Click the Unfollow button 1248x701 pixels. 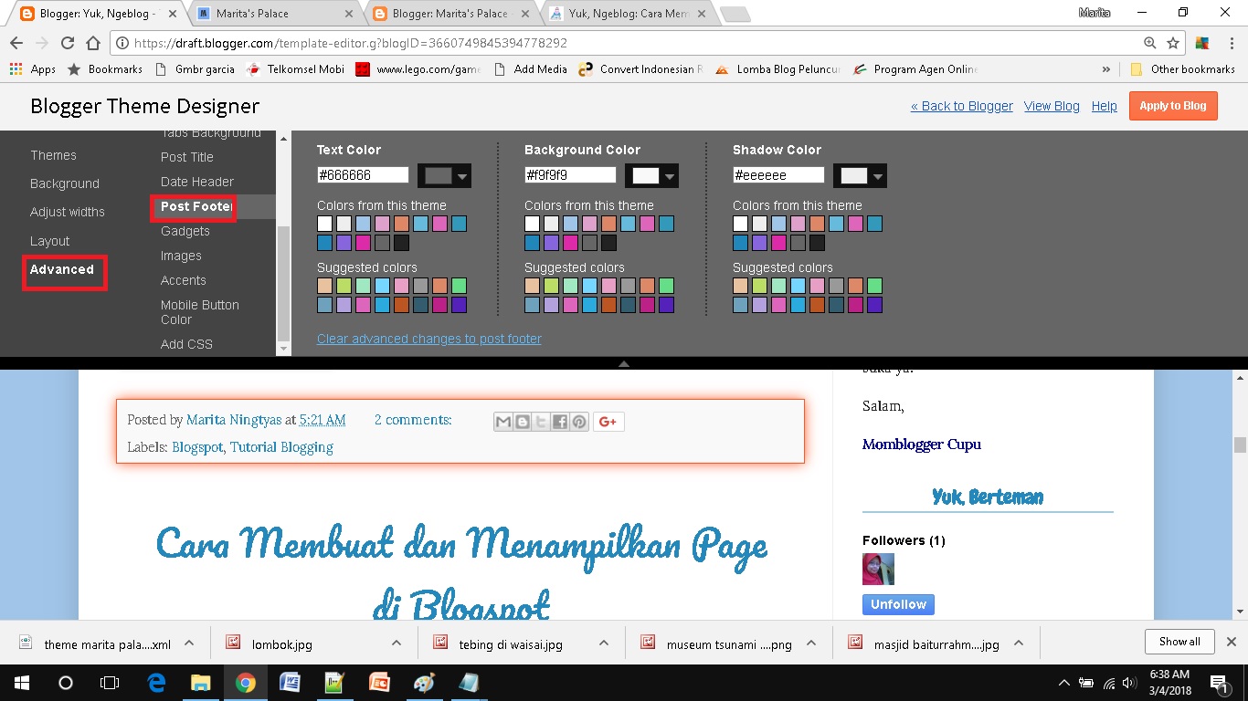898,604
